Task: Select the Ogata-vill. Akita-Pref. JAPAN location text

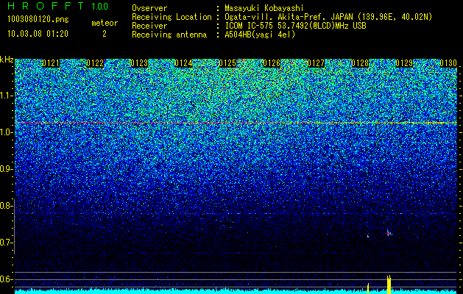Action: (328, 17)
